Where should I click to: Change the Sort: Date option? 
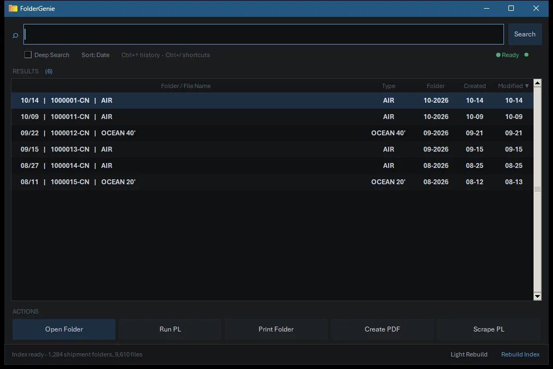point(95,55)
